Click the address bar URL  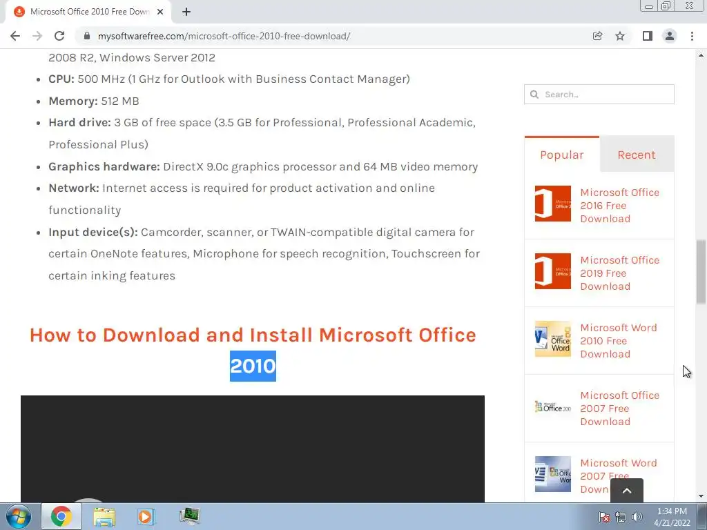224,36
